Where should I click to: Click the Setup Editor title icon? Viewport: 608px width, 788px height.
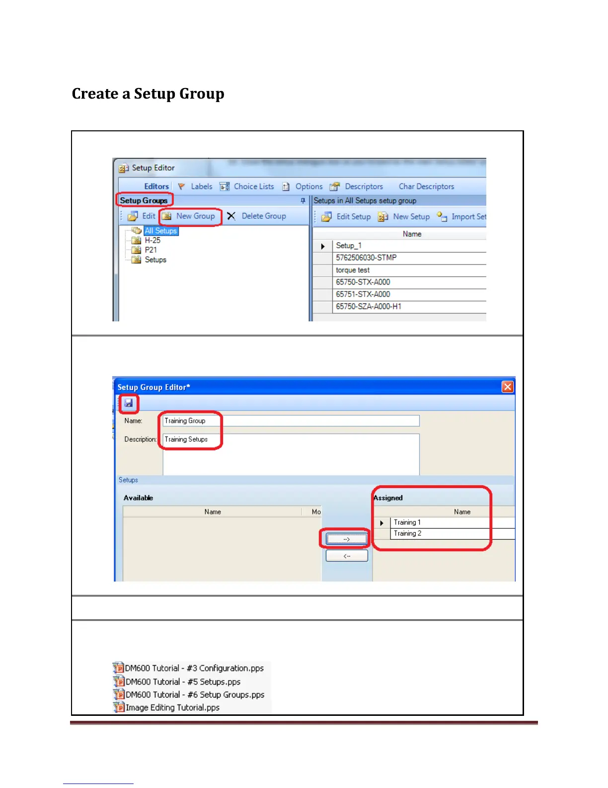[x=124, y=168]
